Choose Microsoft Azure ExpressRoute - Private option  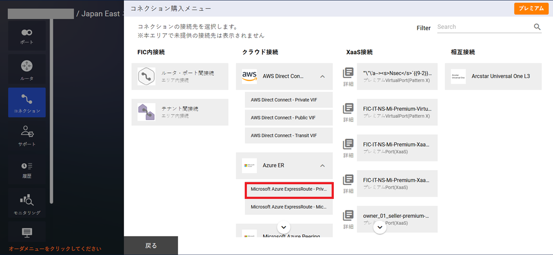288,189
